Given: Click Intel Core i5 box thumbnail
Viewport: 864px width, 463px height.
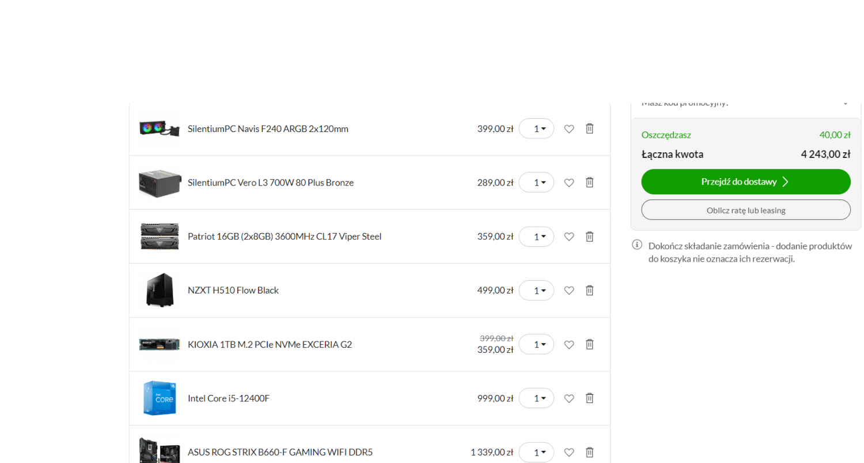Looking at the screenshot, I should (160, 398).
